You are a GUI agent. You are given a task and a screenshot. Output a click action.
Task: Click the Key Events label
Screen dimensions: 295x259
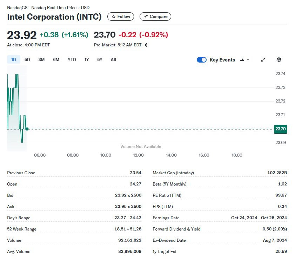point(222,60)
